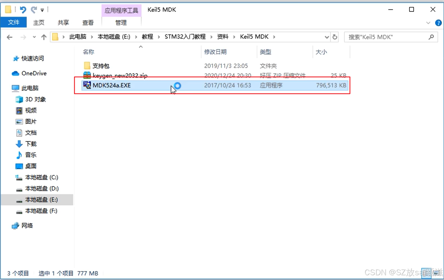
Task: Click the folder icon in address bar
Action: pyautogui.click(x=55, y=37)
